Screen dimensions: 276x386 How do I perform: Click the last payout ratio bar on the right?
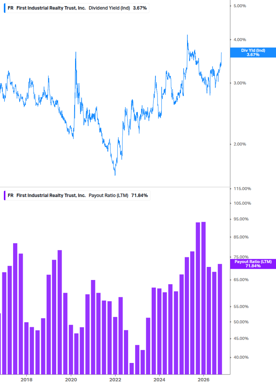[220, 319]
